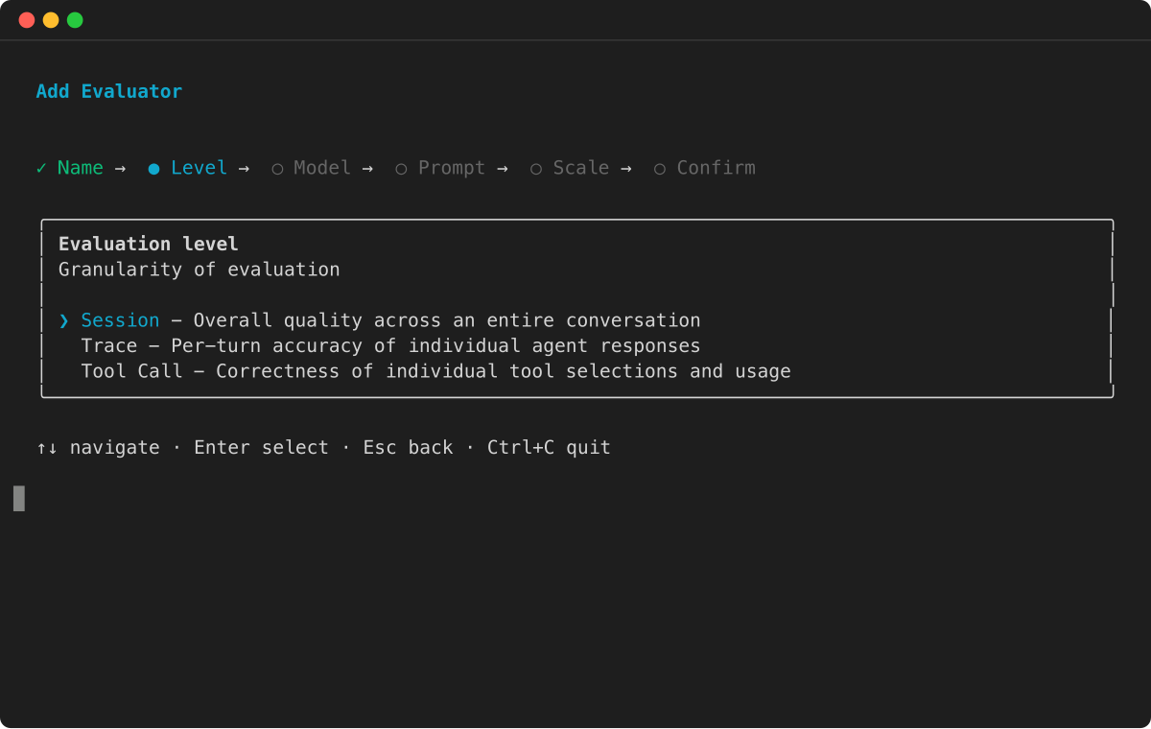Image resolution: width=1151 pixels, height=729 pixels.
Task: Click the gray terminal cursor block
Action: tap(19, 499)
